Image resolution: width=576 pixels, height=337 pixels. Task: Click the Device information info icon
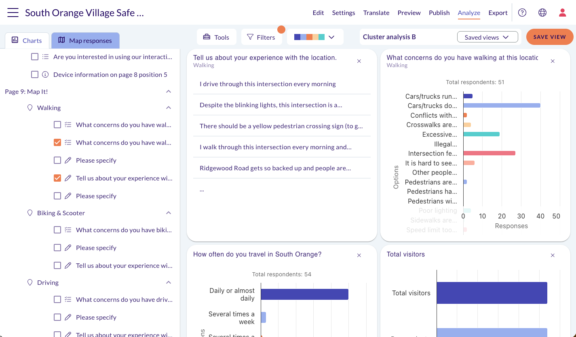pyautogui.click(x=45, y=74)
